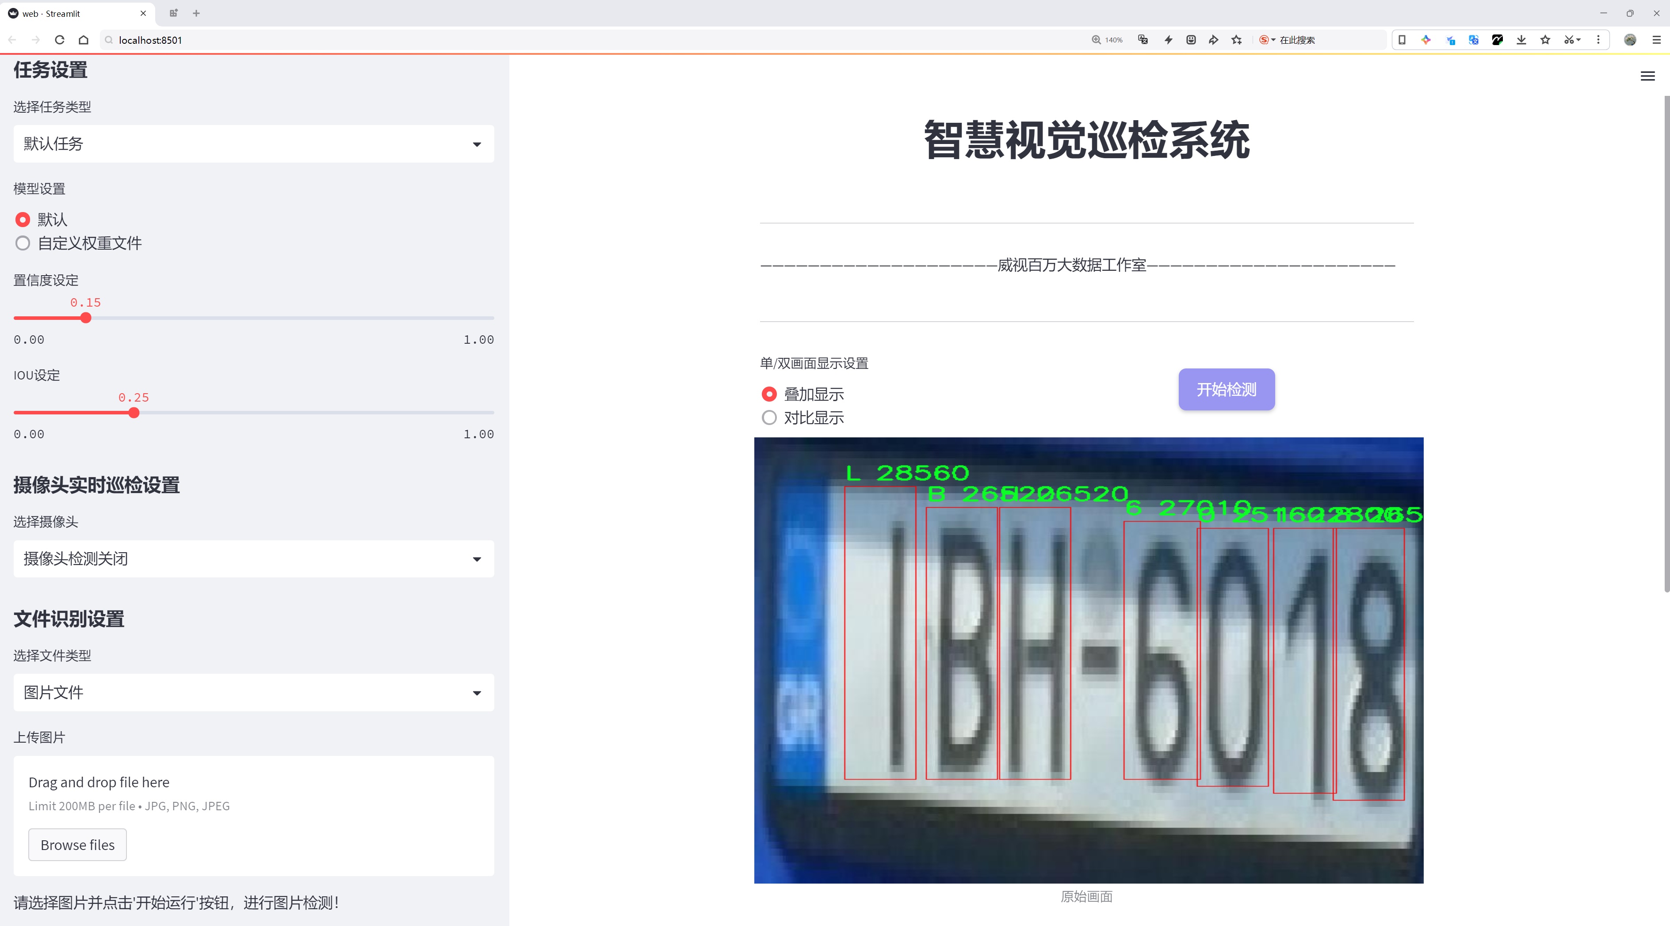Click the scissors screenshot tool icon
The image size is (1670, 926).
pos(1568,40)
